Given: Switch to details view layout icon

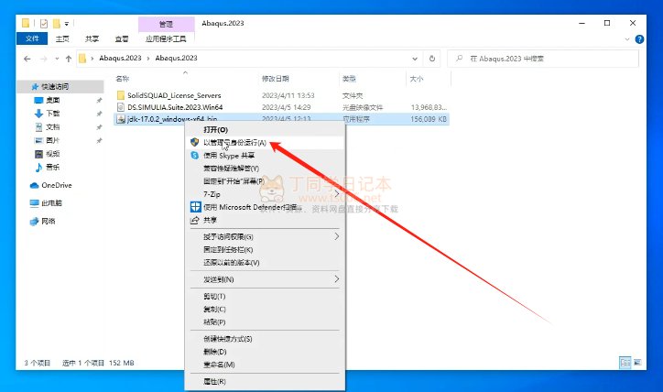Looking at the screenshot, I should (x=625, y=363).
